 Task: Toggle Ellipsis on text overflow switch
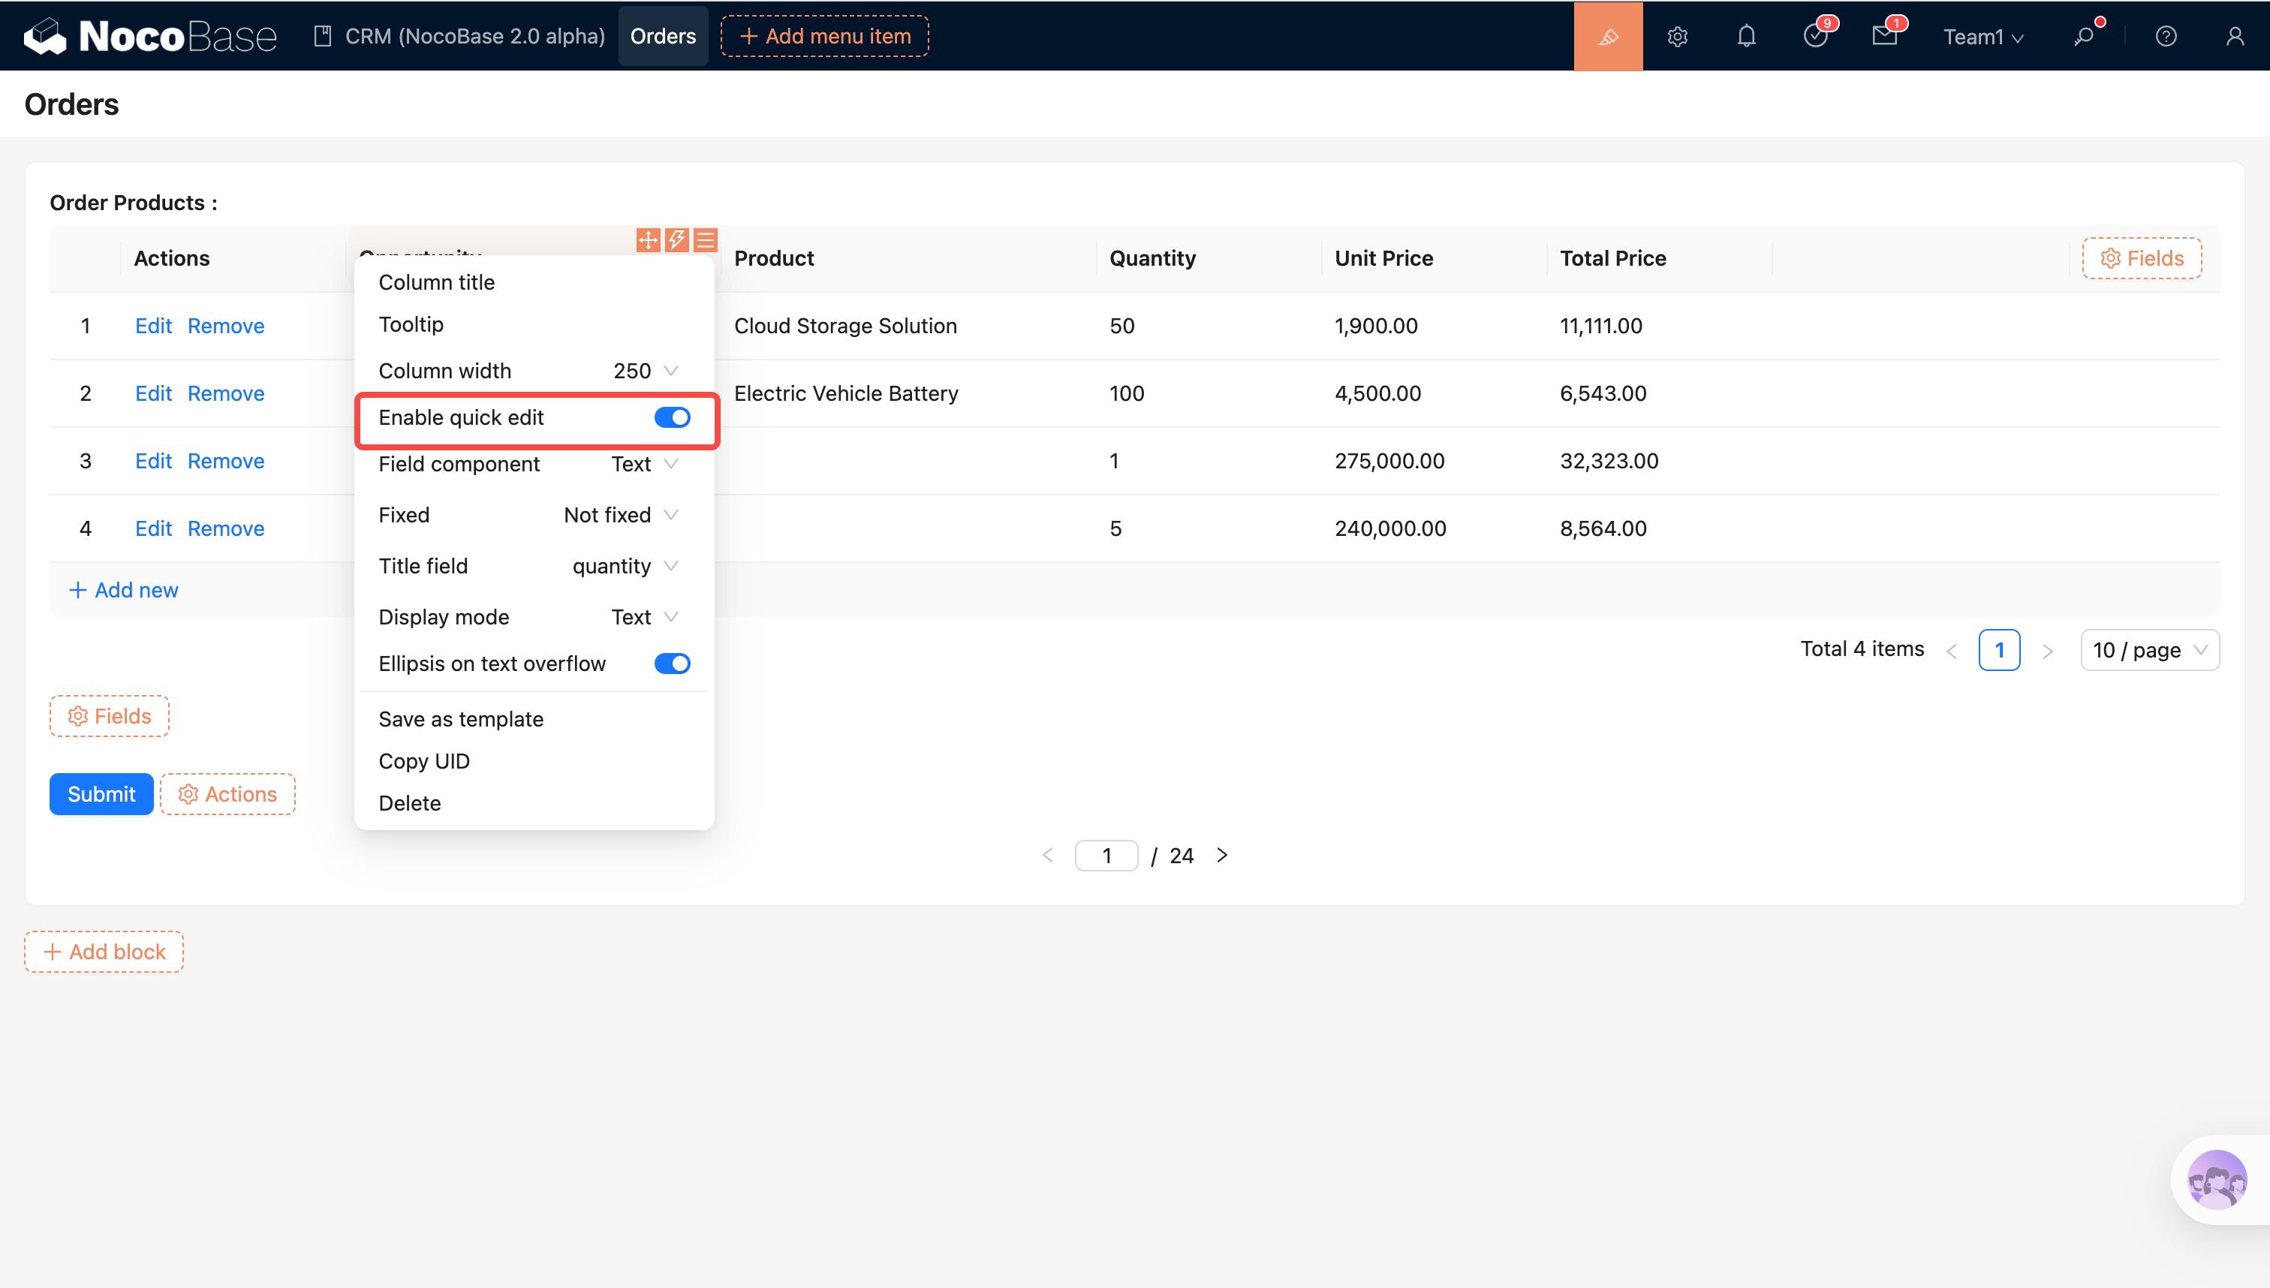tap(671, 664)
